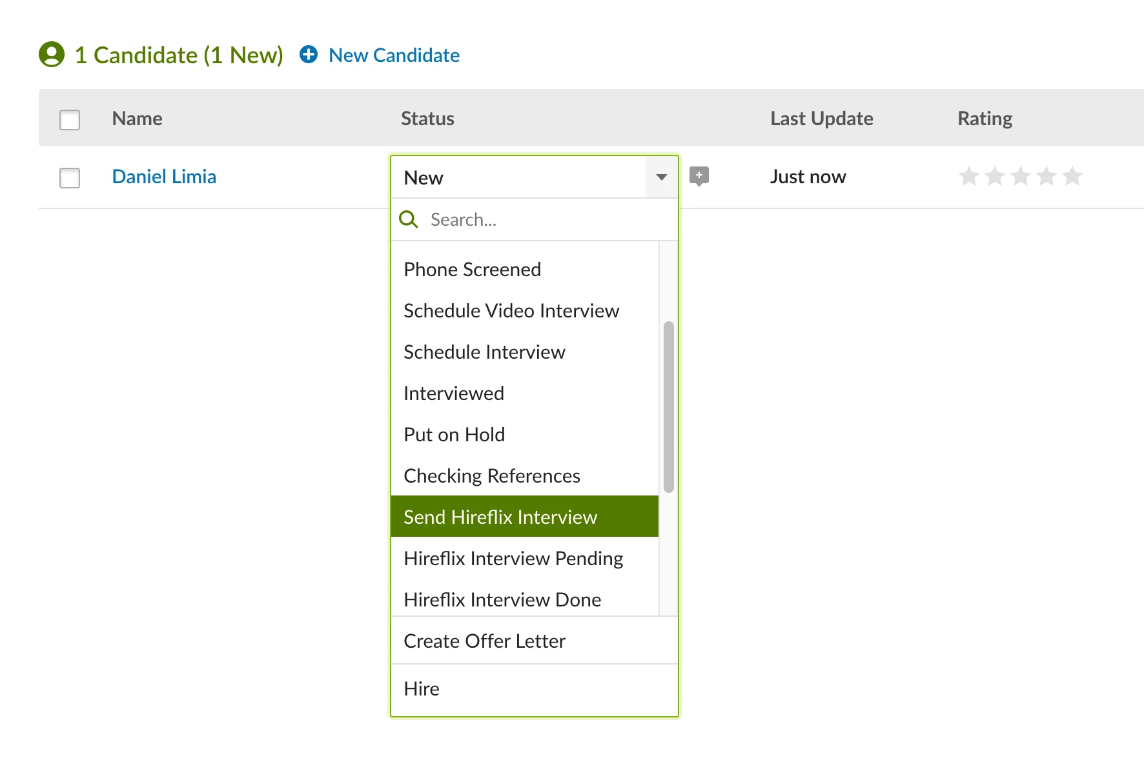
Task: Click the 1 Candidate (1 New) heading
Action: point(179,55)
